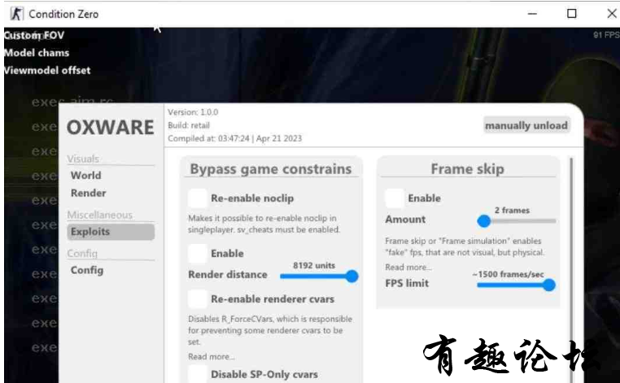This screenshot has width=620, height=383.
Task: Click the 2 frames value label
Action: tap(512, 211)
